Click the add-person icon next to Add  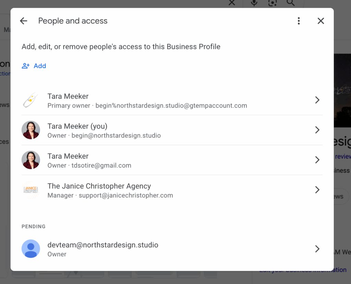pyautogui.click(x=25, y=66)
